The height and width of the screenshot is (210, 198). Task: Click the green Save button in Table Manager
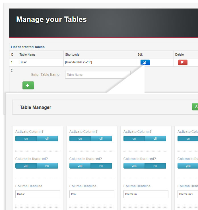pyautogui.click(x=195, y=107)
